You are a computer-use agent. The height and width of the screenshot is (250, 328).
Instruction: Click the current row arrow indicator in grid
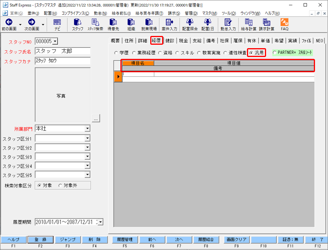(118, 76)
